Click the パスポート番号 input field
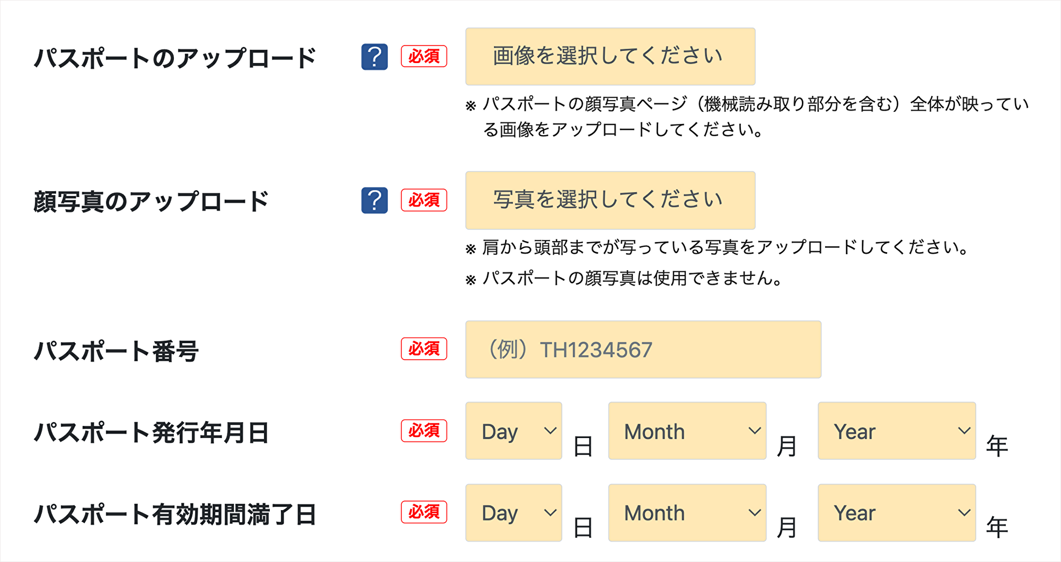This screenshot has width=1061, height=562. coord(643,349)
